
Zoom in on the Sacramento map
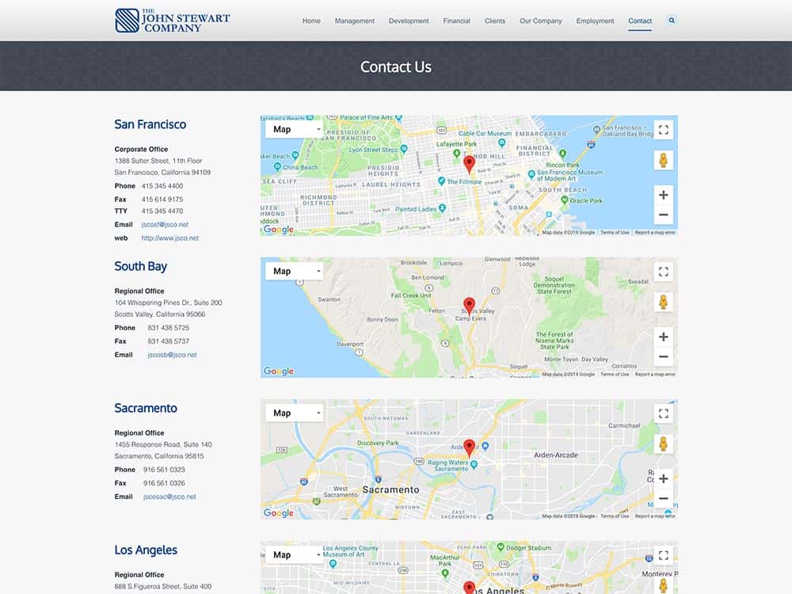pos(663,479)
